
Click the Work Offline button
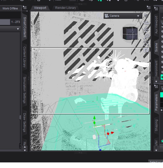tap(10, 8)
